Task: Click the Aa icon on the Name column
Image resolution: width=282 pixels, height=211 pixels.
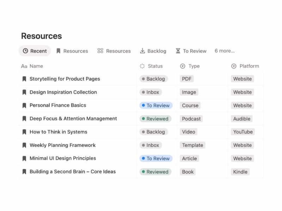Action: (x=23, y=66)
